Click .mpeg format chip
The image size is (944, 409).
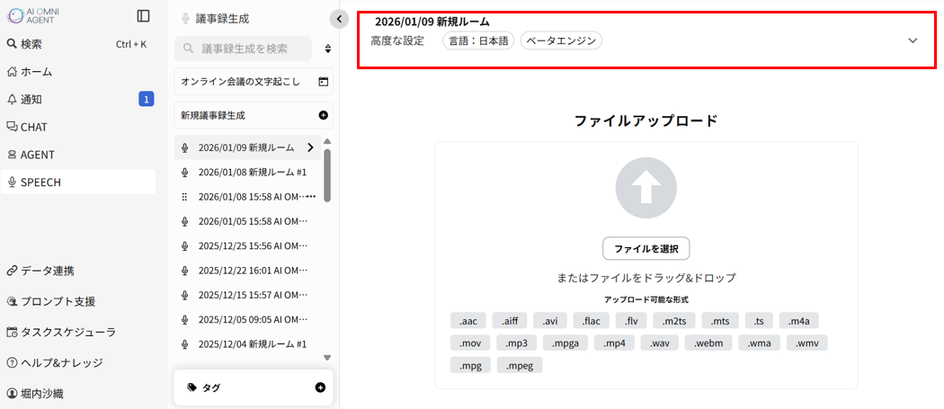520,365
